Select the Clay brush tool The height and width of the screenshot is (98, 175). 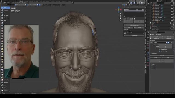click(5, 13)
